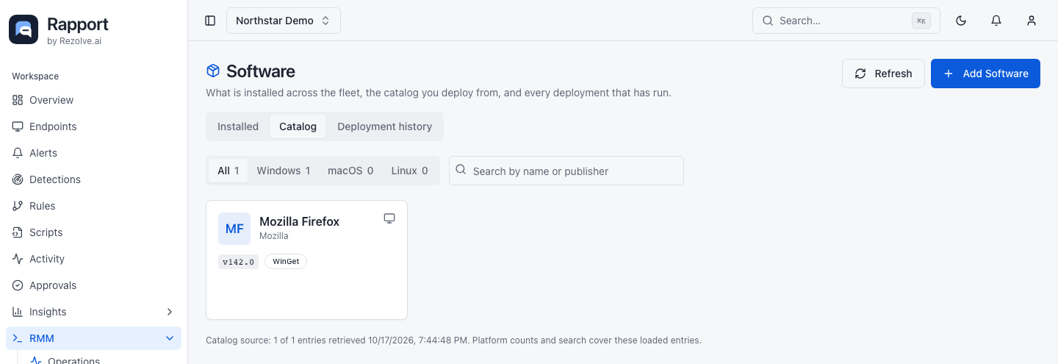Viewport: 1058px width, 364px height.
Task: Click the Rapport chat logo icon
Action: (24, 29)
